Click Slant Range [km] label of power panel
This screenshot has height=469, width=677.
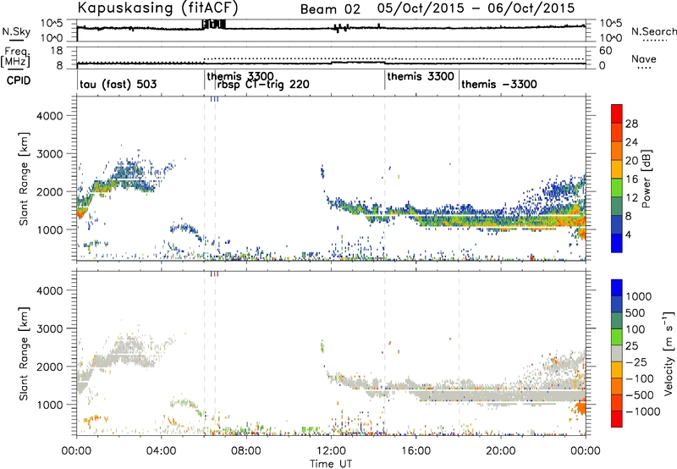click(x=25, y=179)
